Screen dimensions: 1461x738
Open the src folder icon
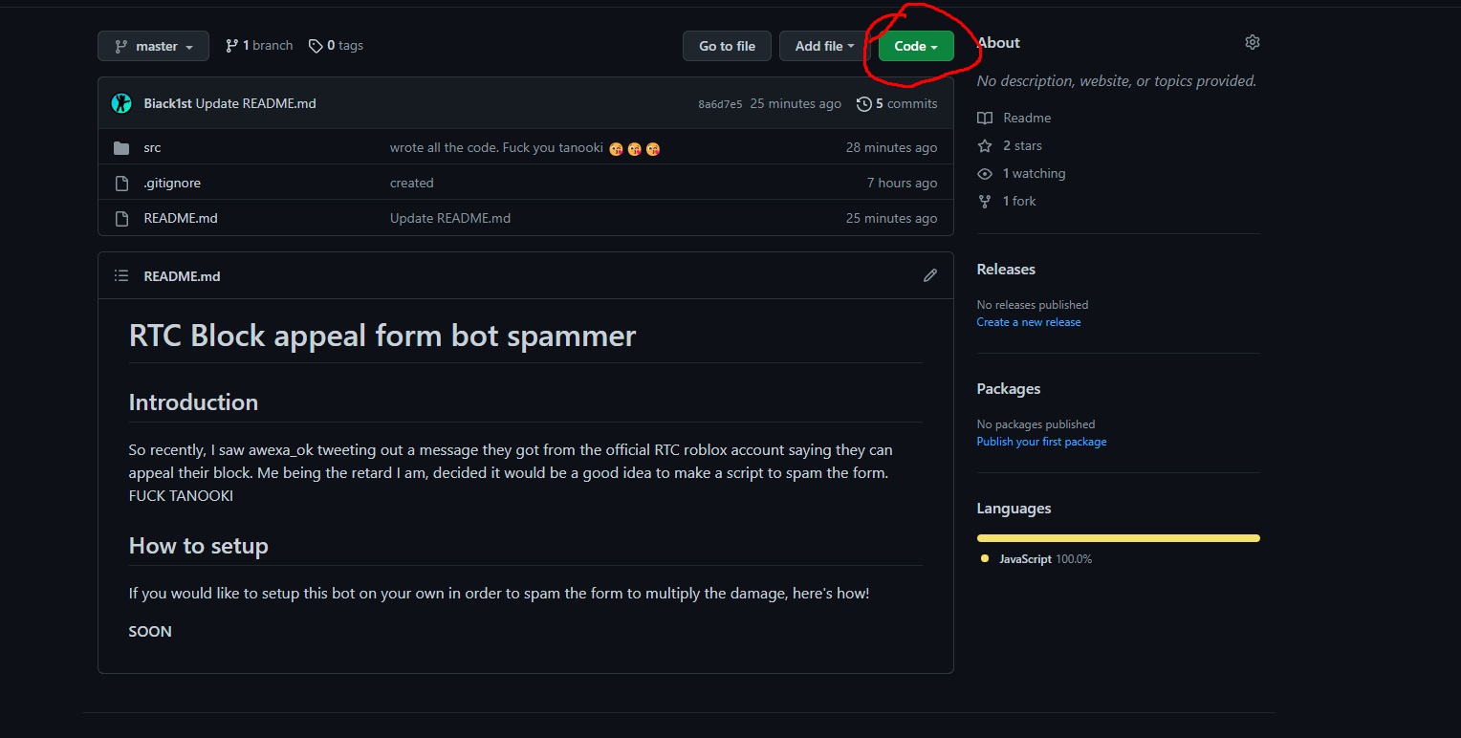[x=121, y=147]
